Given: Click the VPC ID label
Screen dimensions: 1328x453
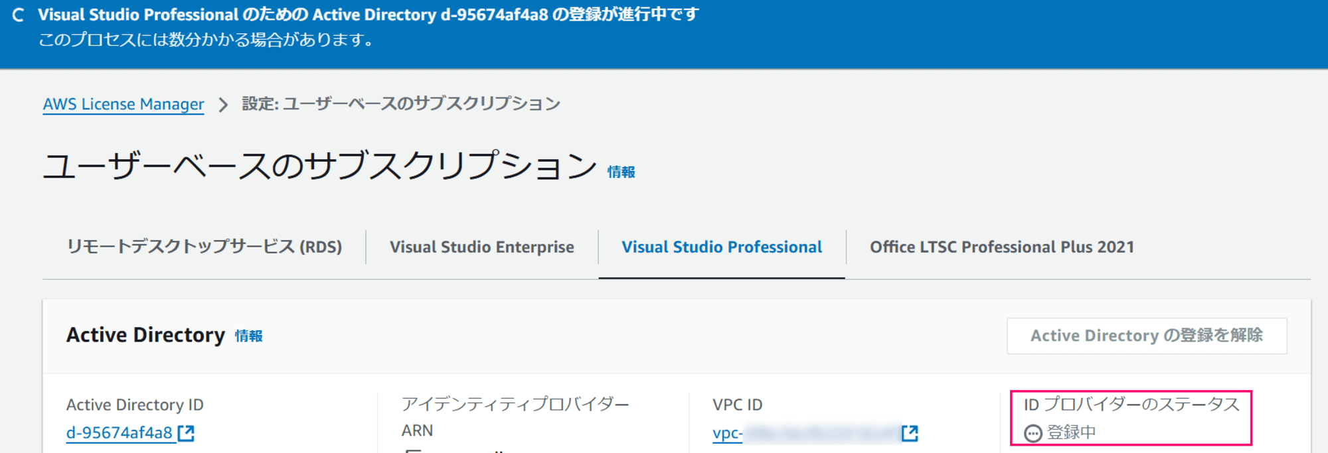Looking at the screenshot, I should pyautogui.click(x=737, y=405).
